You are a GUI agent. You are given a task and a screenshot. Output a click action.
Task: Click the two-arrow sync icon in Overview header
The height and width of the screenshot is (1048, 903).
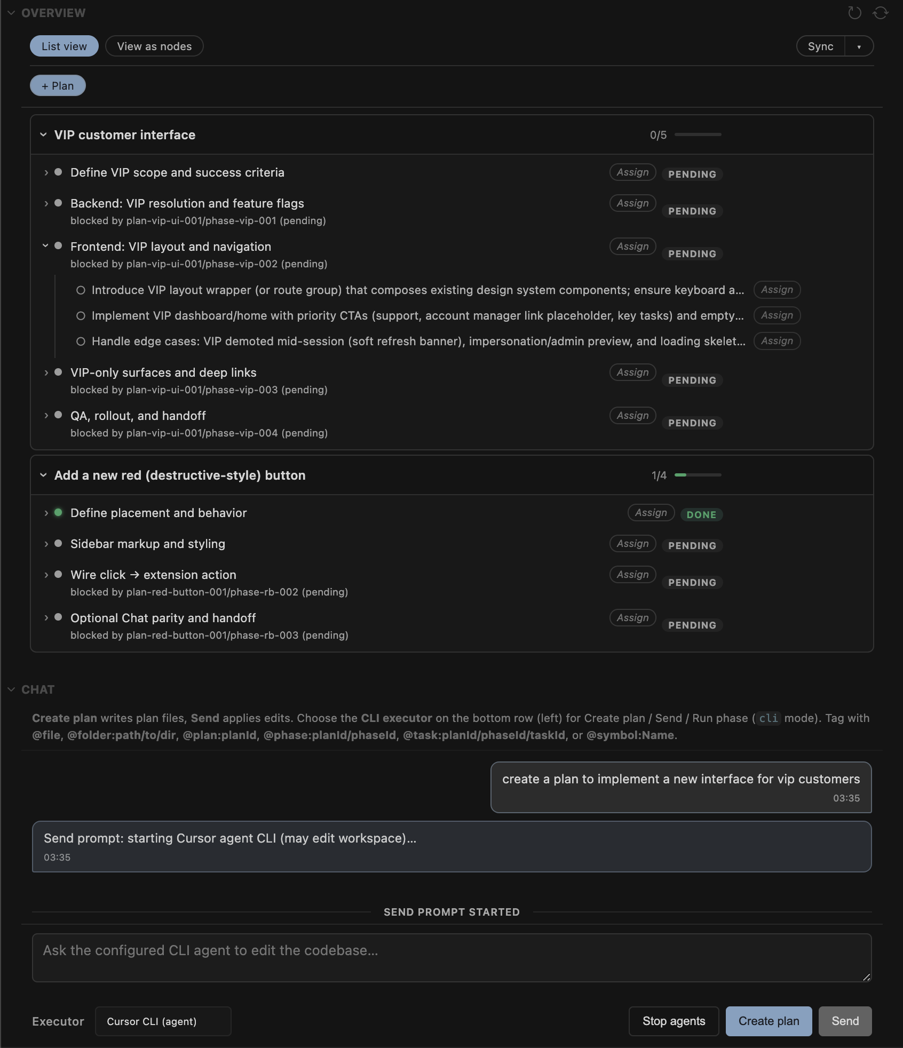coord(880,13)
